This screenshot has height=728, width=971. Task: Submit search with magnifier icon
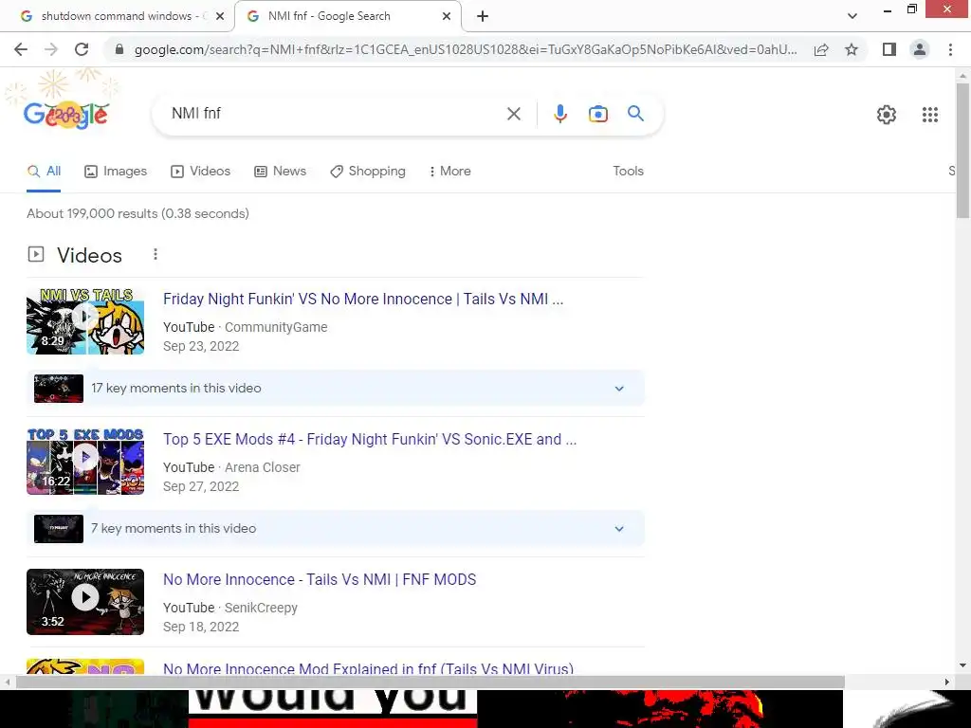(635, 114)
